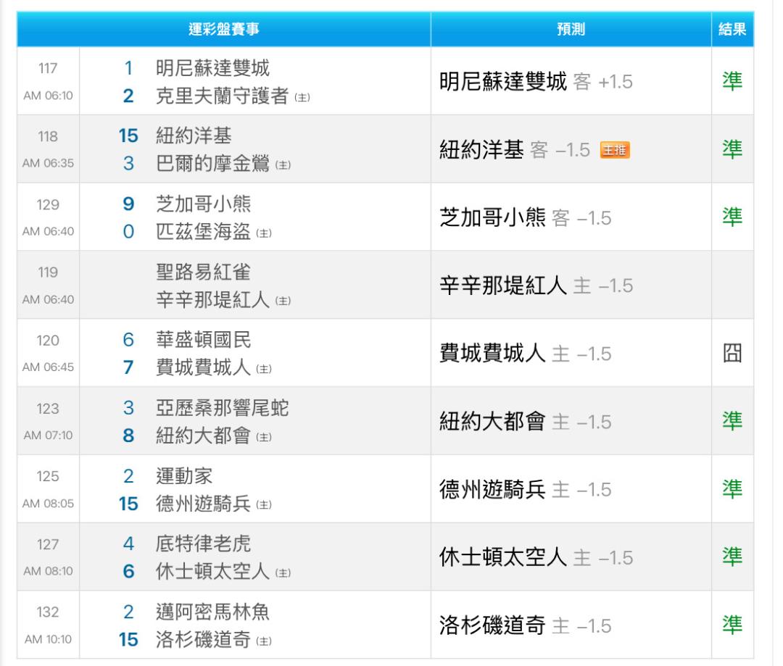Select team 巴爾的摩金鶯
This screenshot has width=783, height=666.
tap(212, 164)
